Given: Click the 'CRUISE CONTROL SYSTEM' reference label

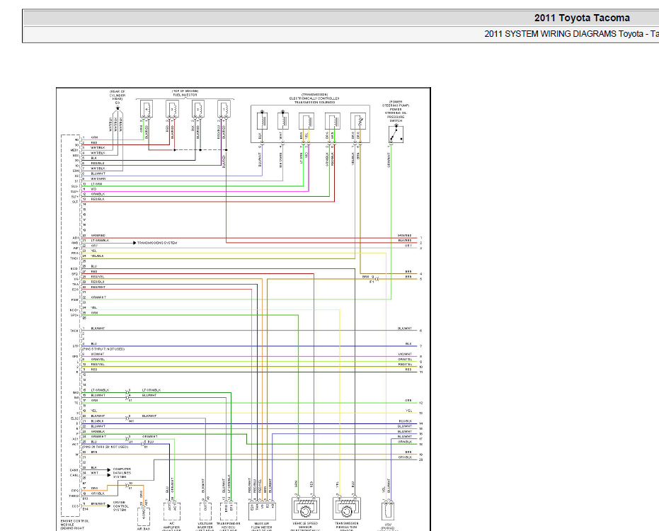Looking at the screenshot, I should pyautogui.click(x=120, y=506).
